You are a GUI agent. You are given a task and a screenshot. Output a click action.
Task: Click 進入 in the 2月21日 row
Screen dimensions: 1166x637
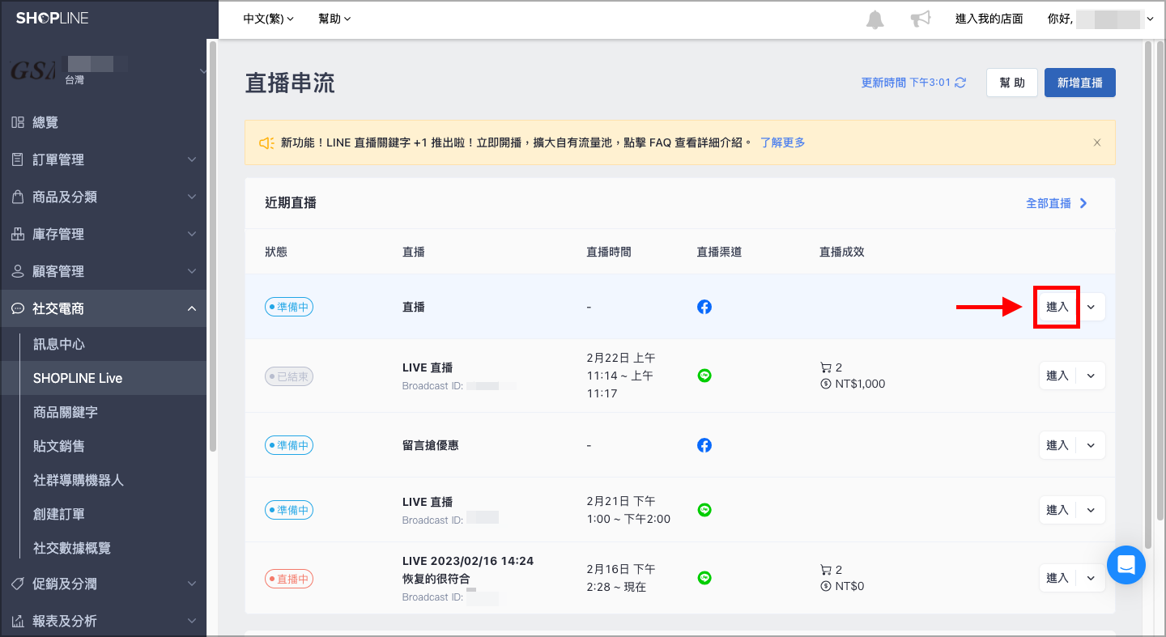(x=1057, y=510)
